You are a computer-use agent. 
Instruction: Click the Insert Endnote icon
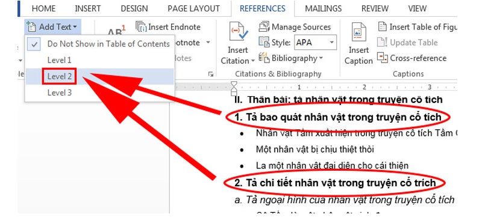(x=141, y=27)
